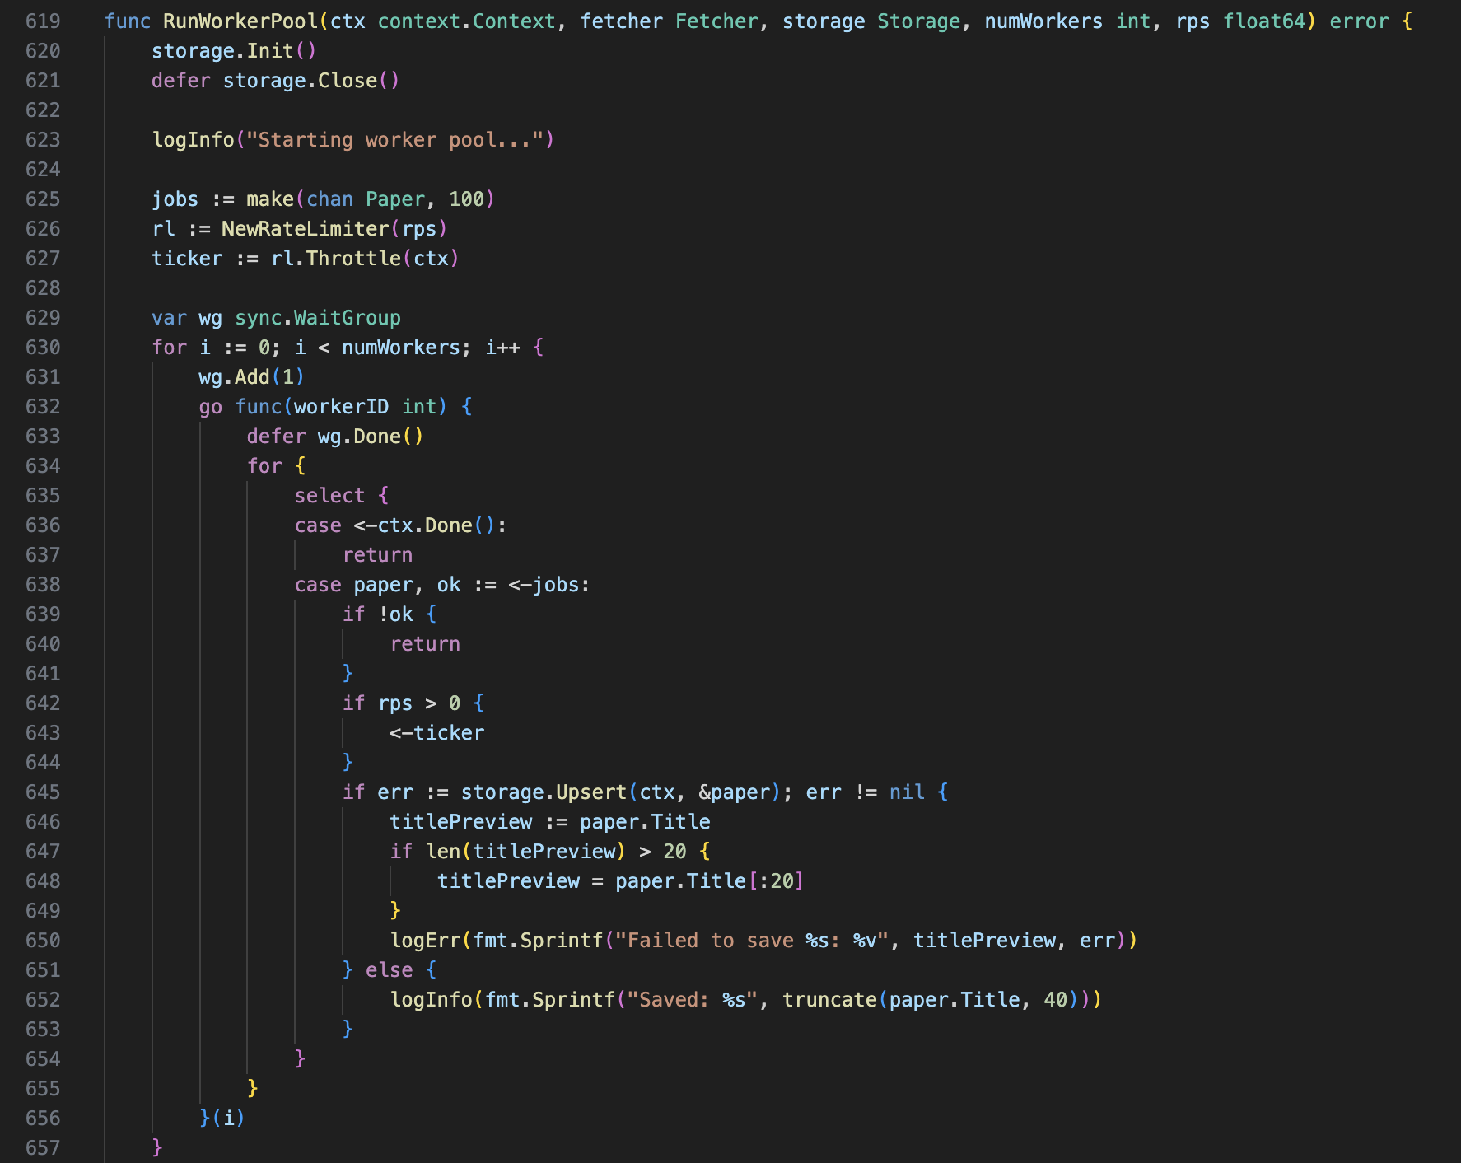The image size is (1461, 1163).
Task: Click paper.Title[:20] slice expression
Action: coord(708,881)
